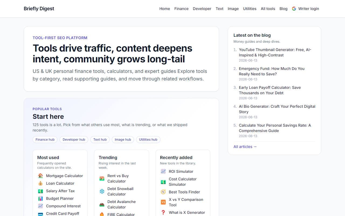Open the Loan Calculator tool link
Screen dimensions: 345x216
(x=60, y=183)
